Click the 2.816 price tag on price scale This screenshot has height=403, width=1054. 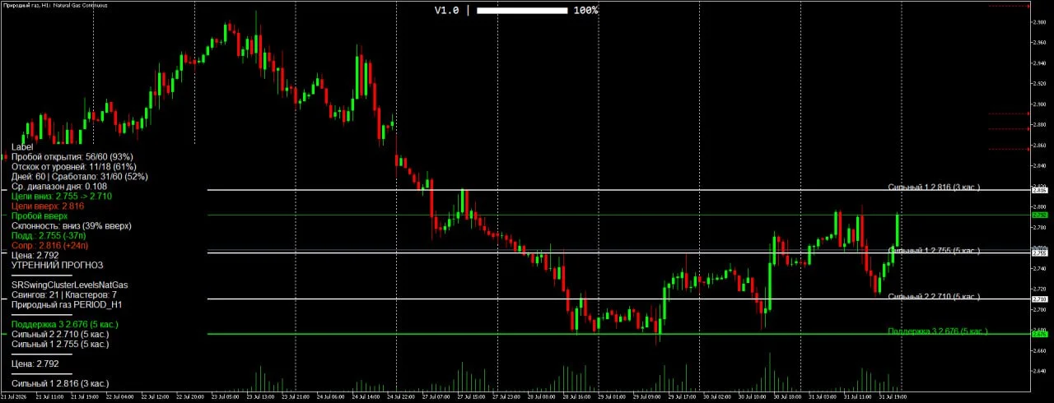point(1039,190)
